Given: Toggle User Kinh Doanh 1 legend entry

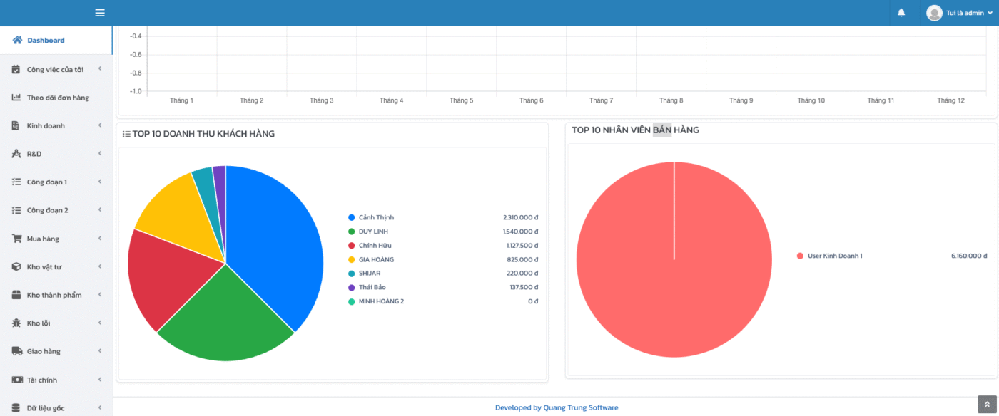Looking at the screenshot, I should pyautogui.click(x=834, y=256).
